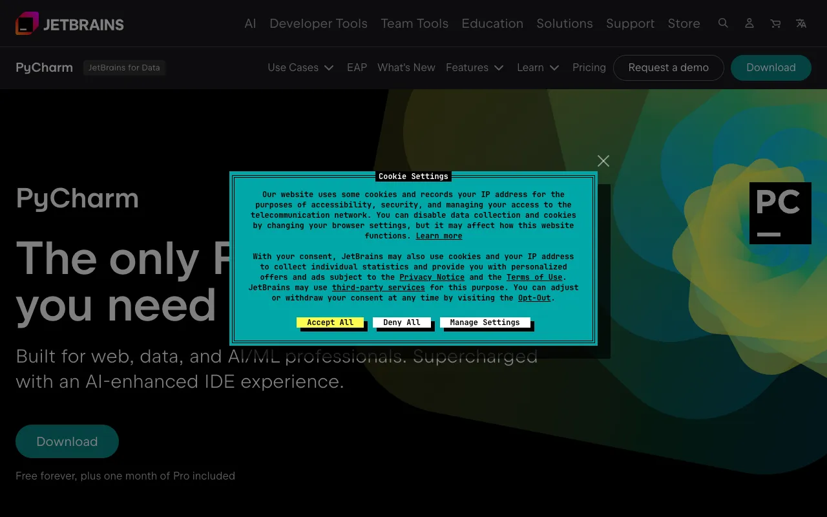Follow the Privacy Notice link

click(432, 277)
